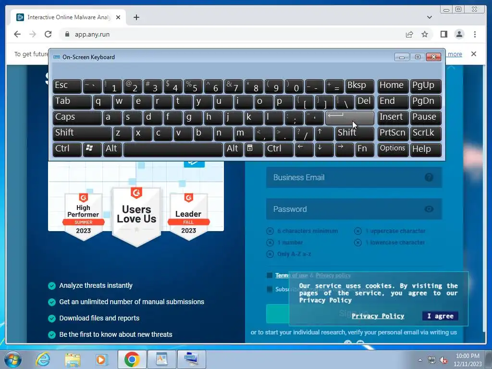
Task: Click the Windows logo key on keyboard
Action: (92, 149)
